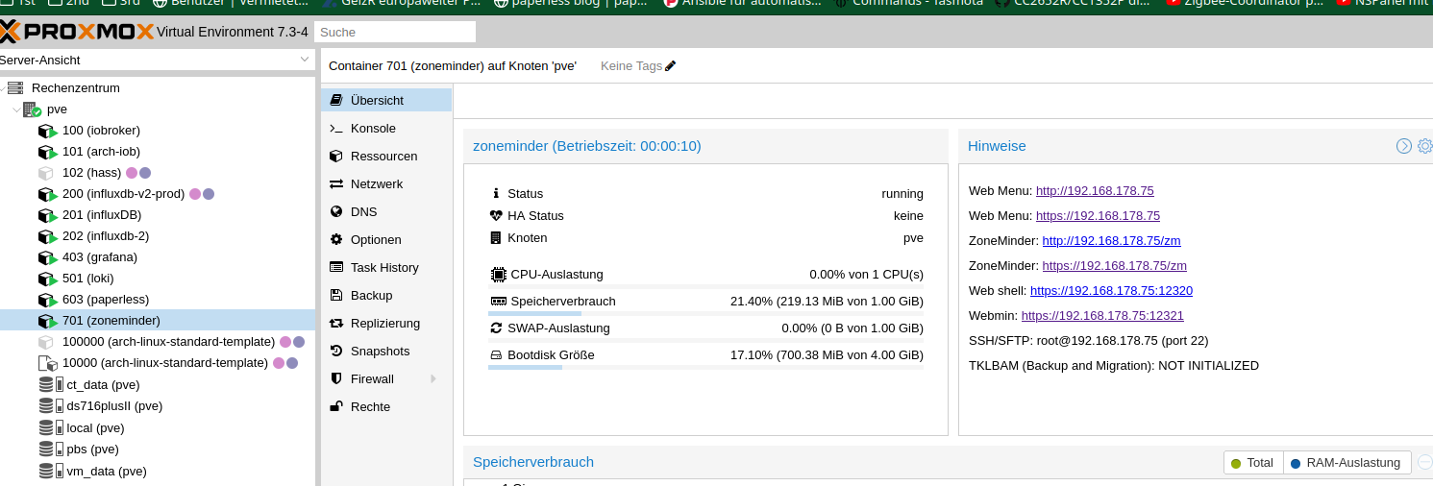Open the Backup tab
The height and width of the screenshot is (486, 1433).
pyautogui.click(x=386, y=295)
